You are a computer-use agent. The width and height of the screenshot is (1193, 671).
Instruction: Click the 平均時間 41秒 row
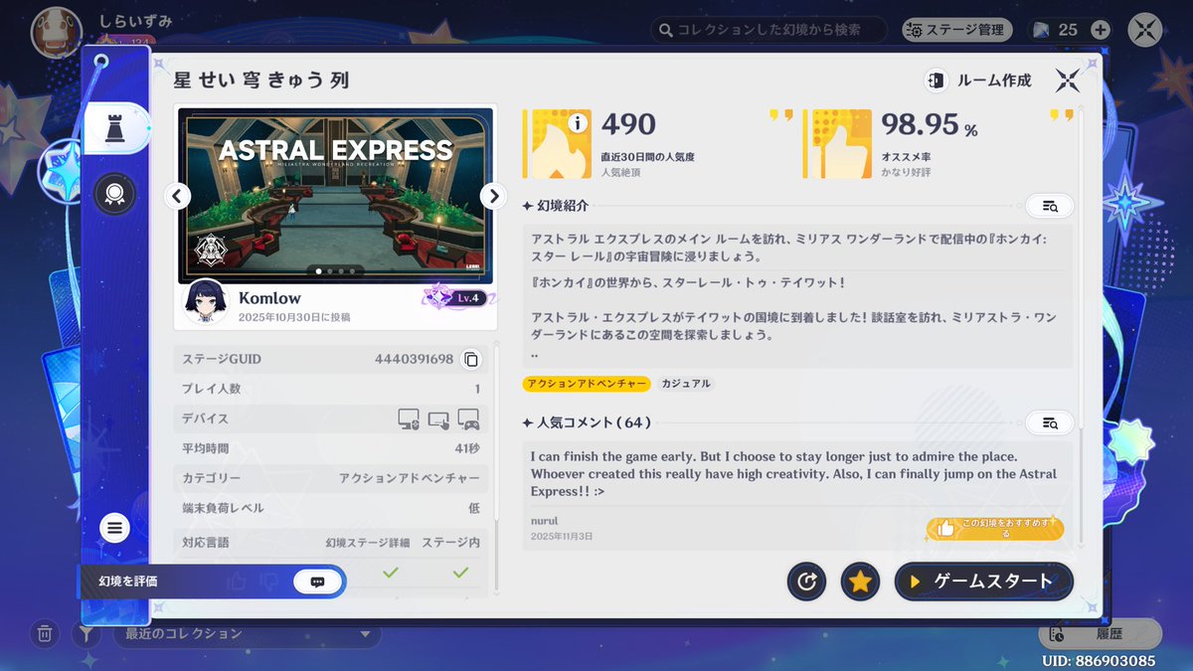(x=331, y=448)
